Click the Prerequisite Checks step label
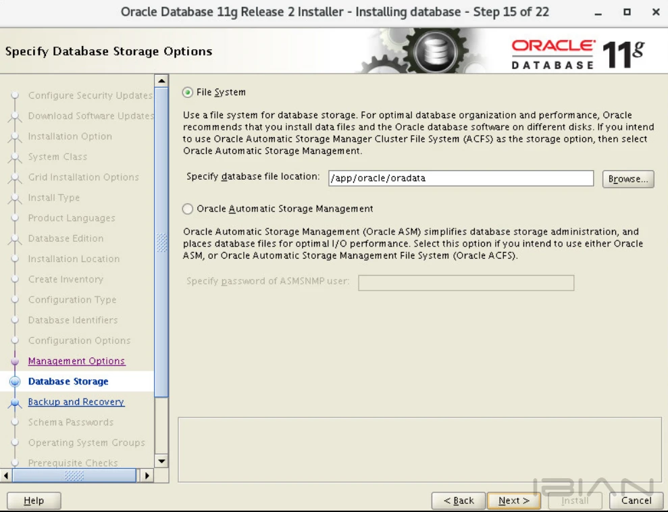The height and width of the screenshot is (512, 668). [73, 463]
